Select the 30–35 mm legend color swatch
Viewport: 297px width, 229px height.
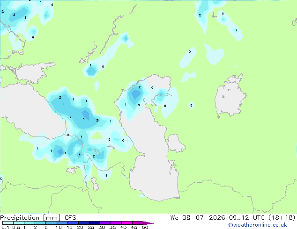click(x=105, y=223)
